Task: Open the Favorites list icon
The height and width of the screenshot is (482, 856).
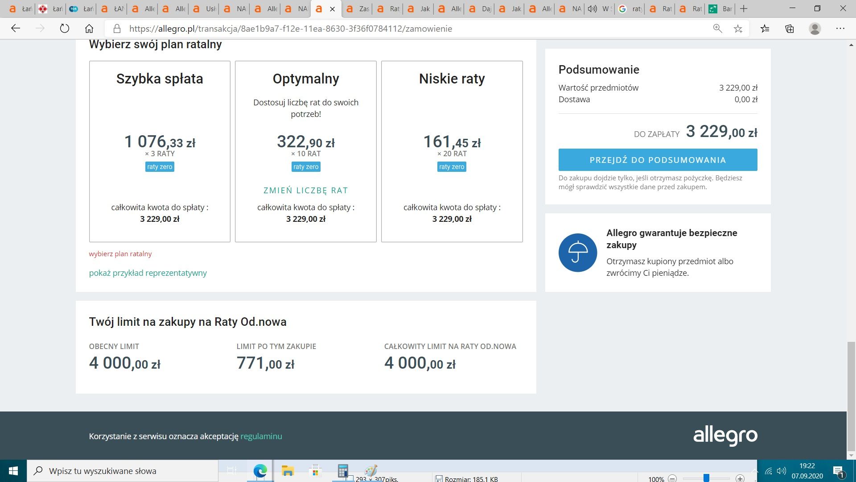Action: pyautogui.click(x=765, y=29)
